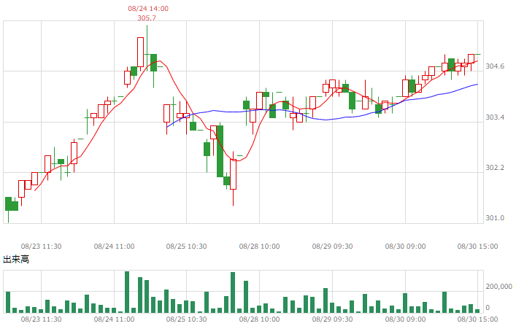Click the 0 volume axis label

488,308
